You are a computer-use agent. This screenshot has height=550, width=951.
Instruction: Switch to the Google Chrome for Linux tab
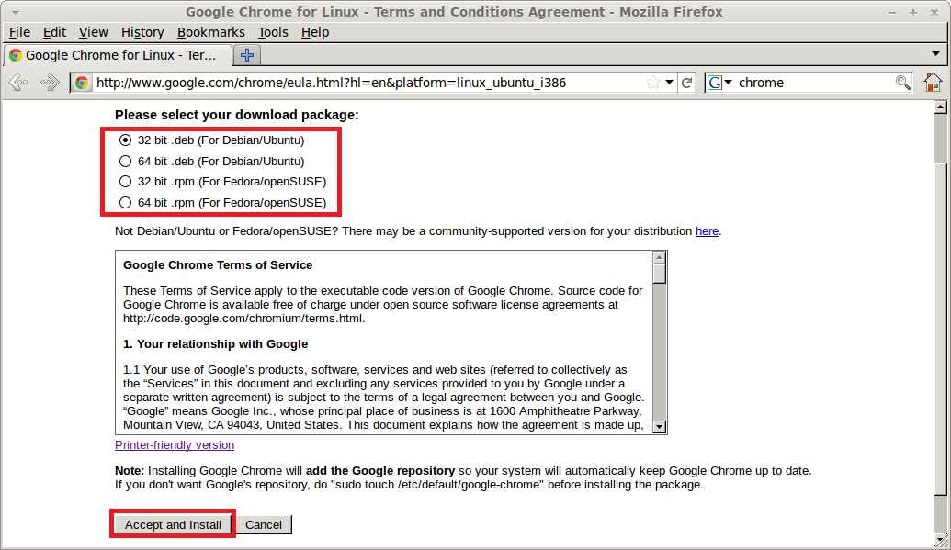click(x=118, y=55)
